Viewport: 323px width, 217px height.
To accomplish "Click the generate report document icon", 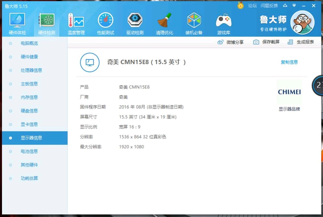I will click(x=290, y=42).
